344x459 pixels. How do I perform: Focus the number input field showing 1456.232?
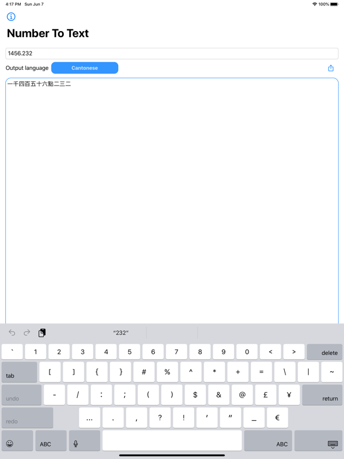(172, 54)
